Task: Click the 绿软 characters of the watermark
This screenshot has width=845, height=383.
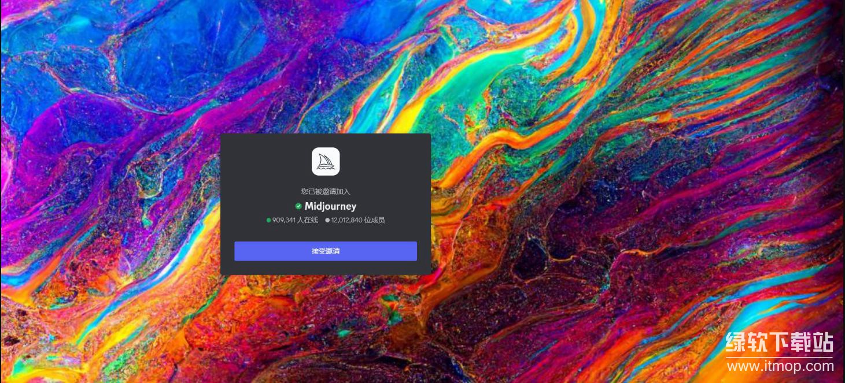Action: click(746, 343)
